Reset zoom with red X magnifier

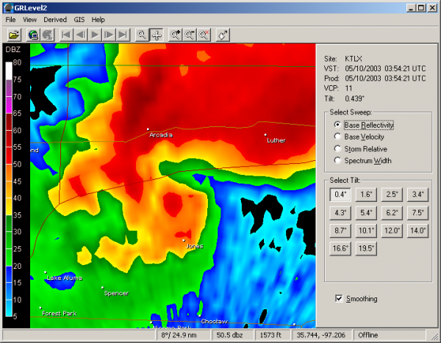pos(204,35)
